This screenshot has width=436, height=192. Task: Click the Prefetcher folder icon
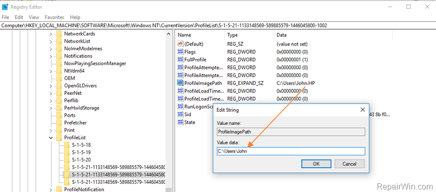click(x=59, y=123)
